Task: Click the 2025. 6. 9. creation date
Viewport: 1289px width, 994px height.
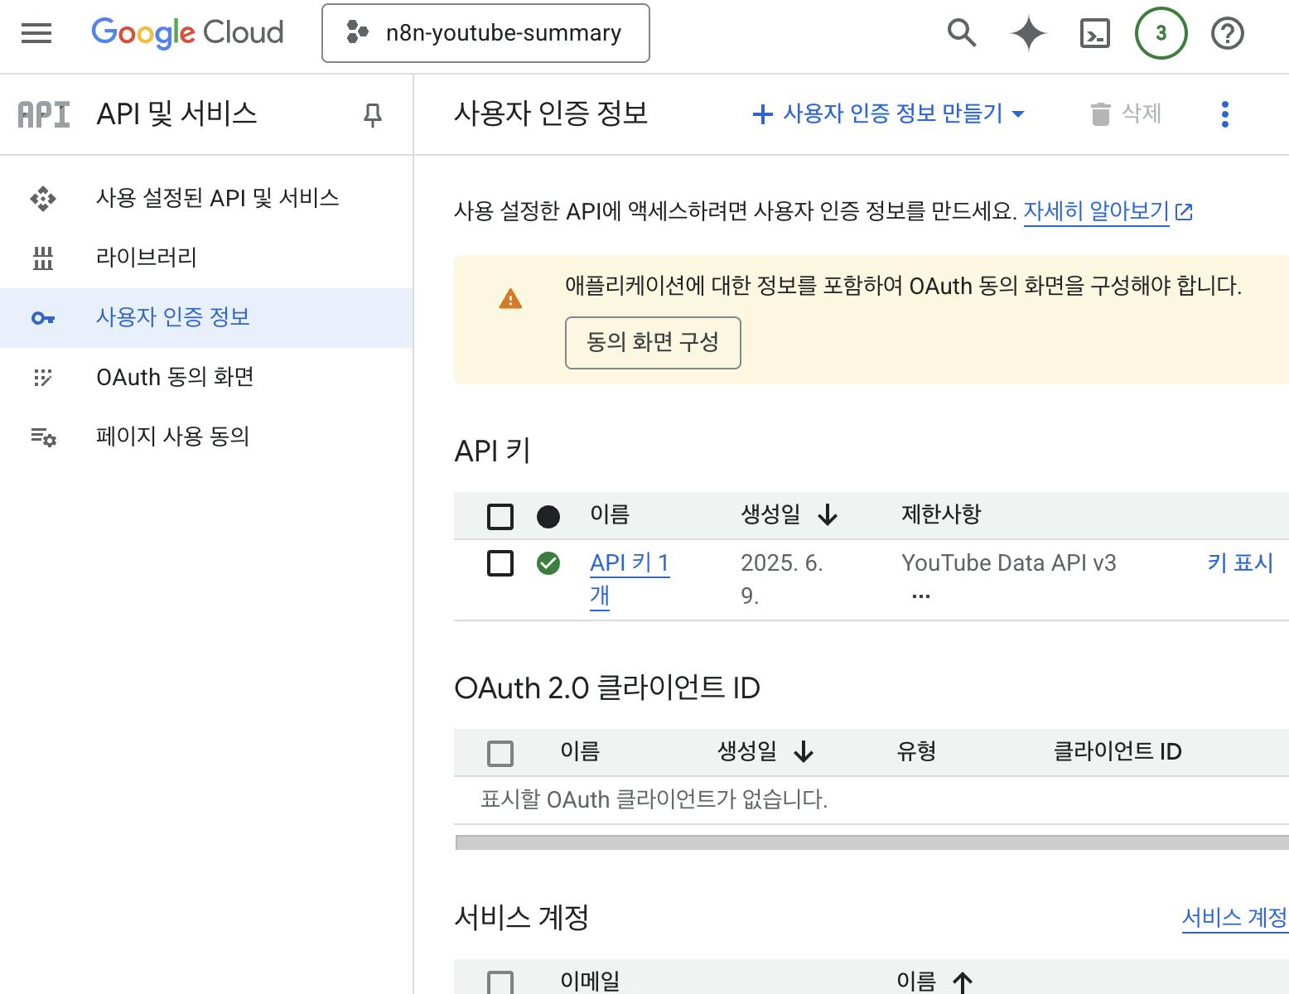Action: tap(781, 579)
